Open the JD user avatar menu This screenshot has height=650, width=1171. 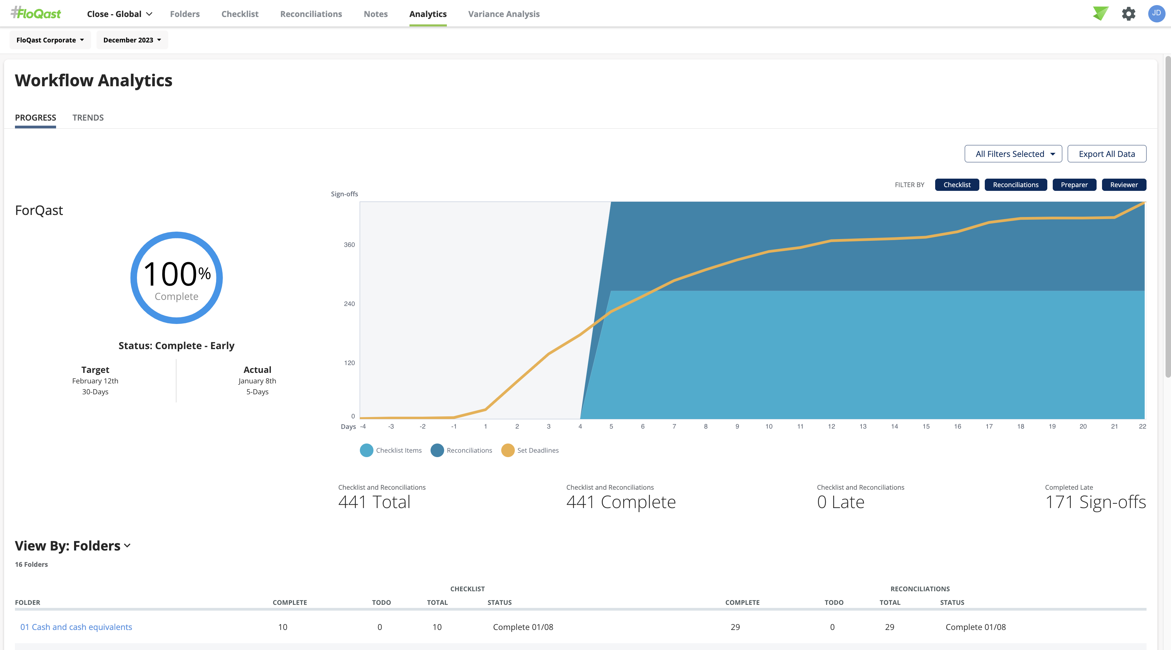(x=1156, y=14)
